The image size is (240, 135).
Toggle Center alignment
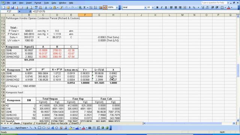pyautogui.click(x=176, y=7)
